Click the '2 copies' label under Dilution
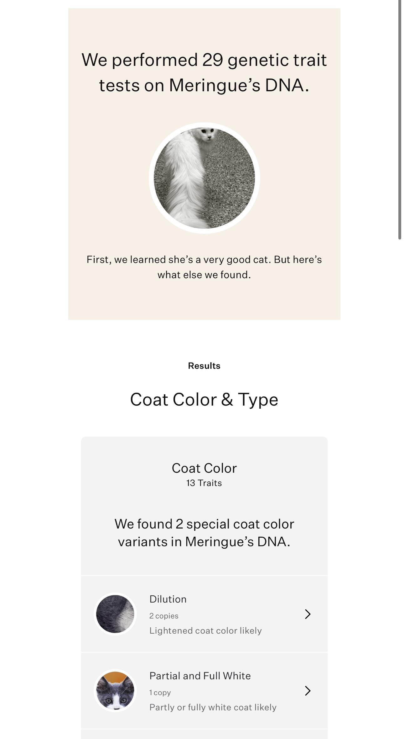The width and height of the screenshot is (404, 739). tap(164, 616)
